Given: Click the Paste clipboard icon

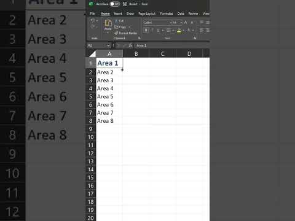Looking at the screenshot, I should coord(108,23).
